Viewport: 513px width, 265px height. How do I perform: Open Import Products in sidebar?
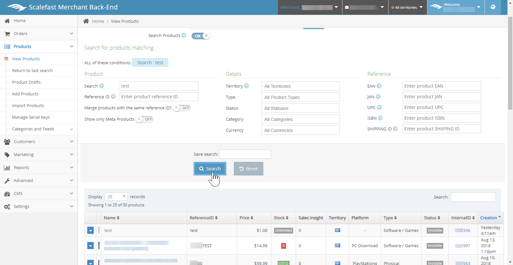(28, 105)
